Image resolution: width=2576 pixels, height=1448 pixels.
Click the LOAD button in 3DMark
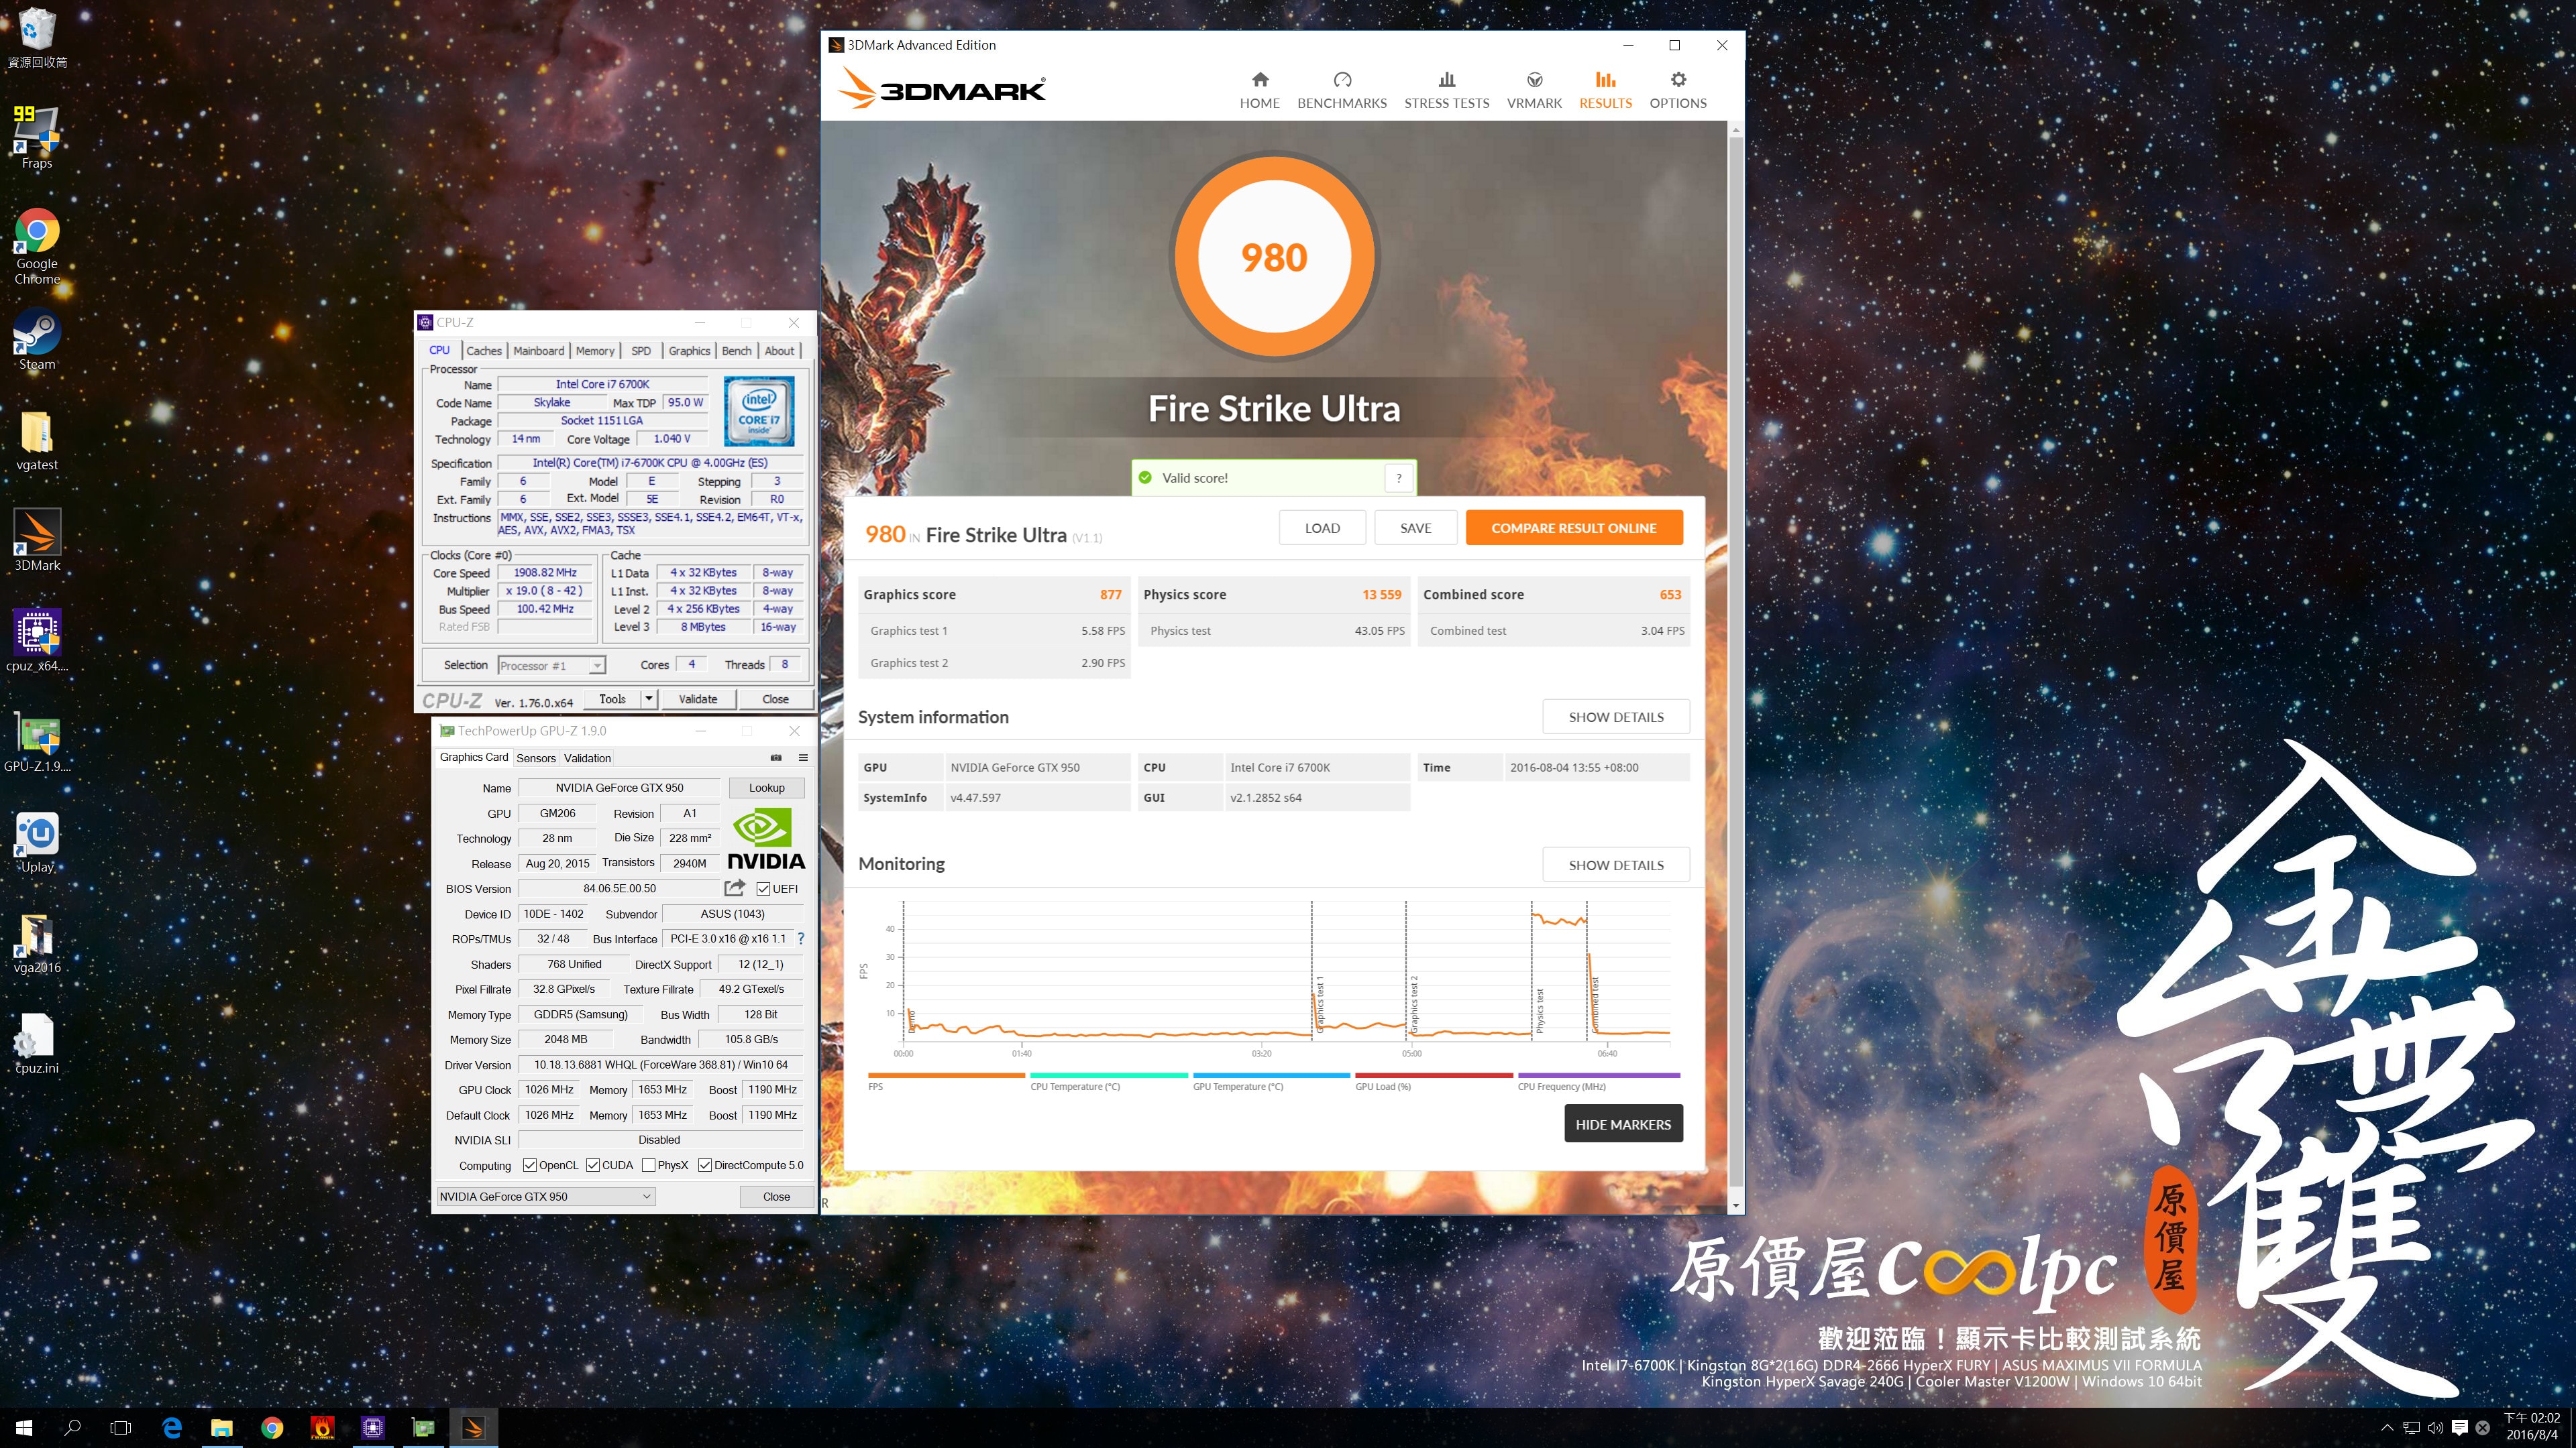[x=1322, y=528]
